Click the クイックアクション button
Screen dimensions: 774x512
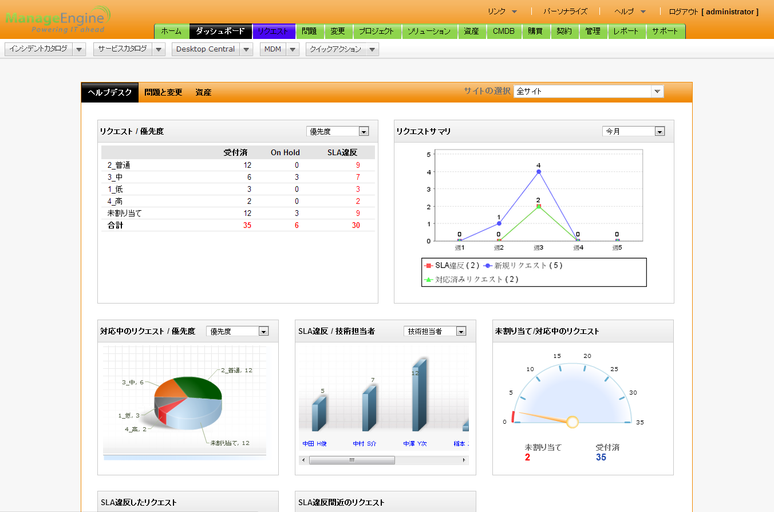336,49
